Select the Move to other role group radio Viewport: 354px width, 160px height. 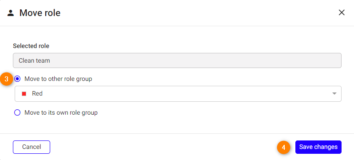[17, 79]
